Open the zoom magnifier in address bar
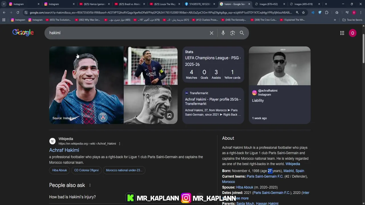The width and height of the screenshot is (365, 205). (x=297, y=13)
